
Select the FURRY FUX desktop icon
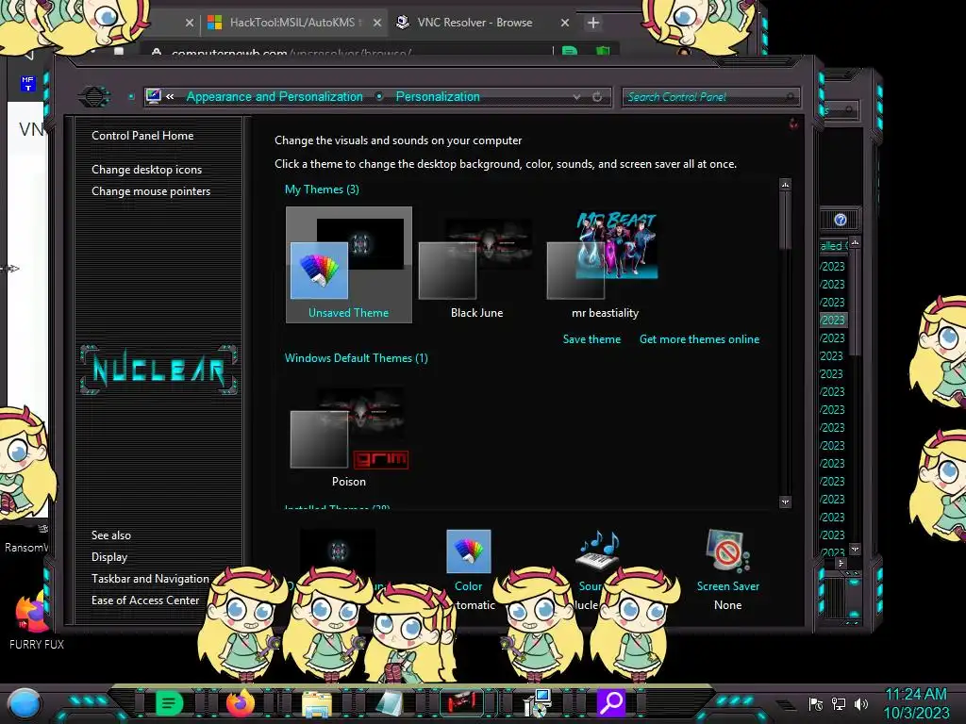36,622
